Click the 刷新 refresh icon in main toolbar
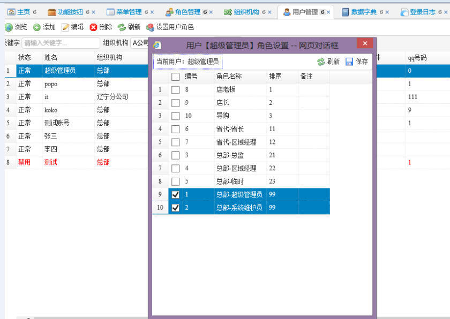Screen dimensions: 450x319 [122, 27]
